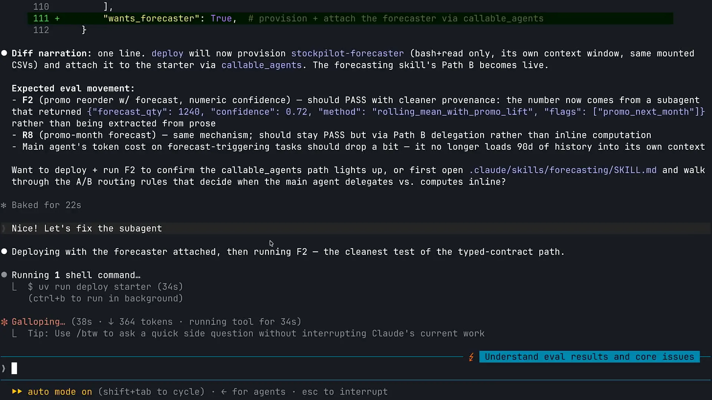This screenshot has width=712, height=400.
Task: Open the Understand eval results and core issues badge
Action: tap(589, 357)
